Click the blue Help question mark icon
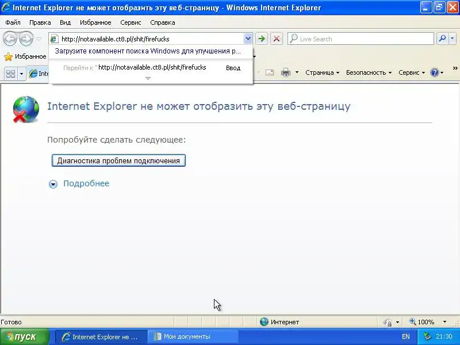This screenshot has width=460, height=345. [x=434, y=72]
